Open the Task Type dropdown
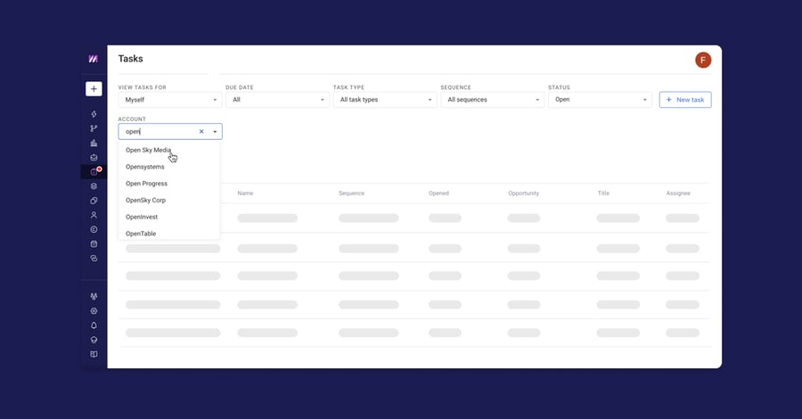The width and height of the screenshot is (802, 419). [384, 100]
